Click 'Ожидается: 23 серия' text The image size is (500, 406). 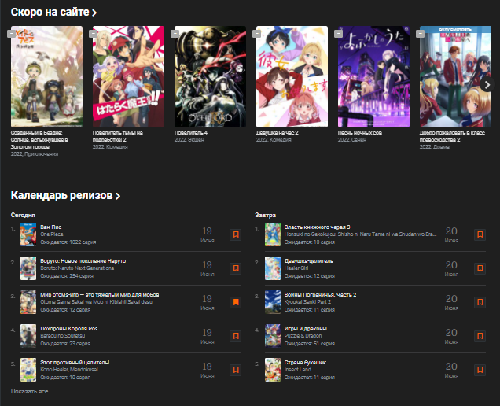point(65,343)
